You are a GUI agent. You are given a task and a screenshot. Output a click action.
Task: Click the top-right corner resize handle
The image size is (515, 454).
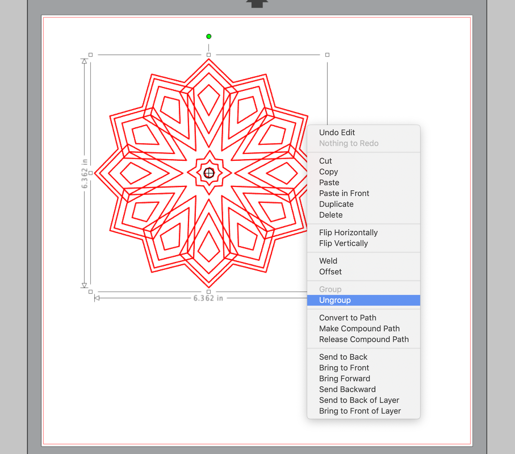327,55
